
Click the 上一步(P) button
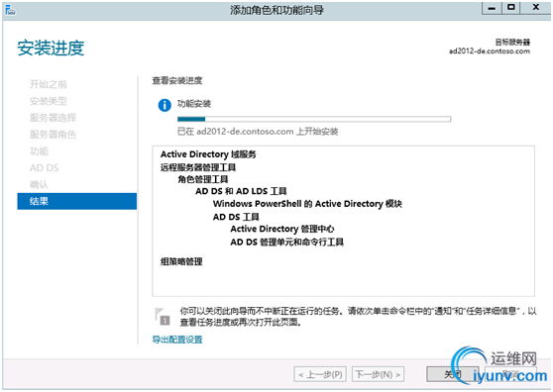pyautogui.click(x=320, y=374)
